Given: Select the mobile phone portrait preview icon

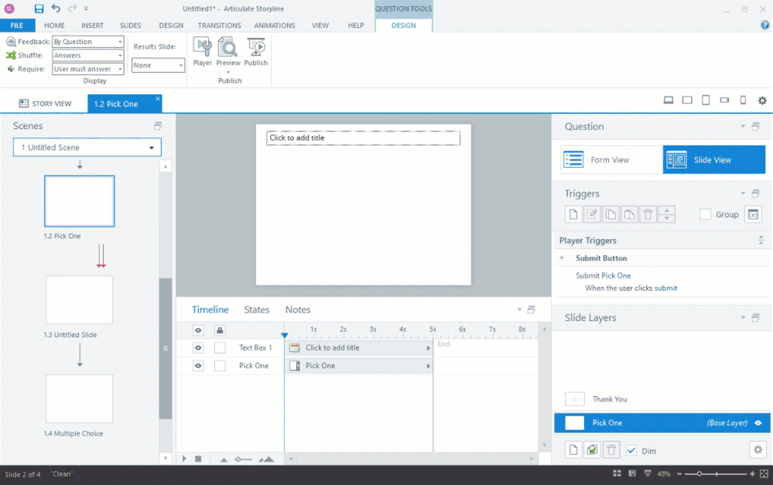Looking at the screenshot, I should point(743,101).
